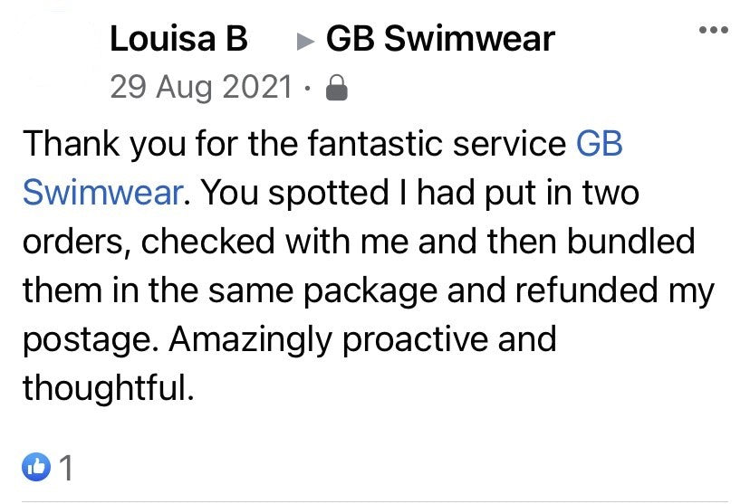Image resolution: width=750 pixels, height=504 pixels.
Task: Open Louisa B's profile from post header
Action: (178, 40)
